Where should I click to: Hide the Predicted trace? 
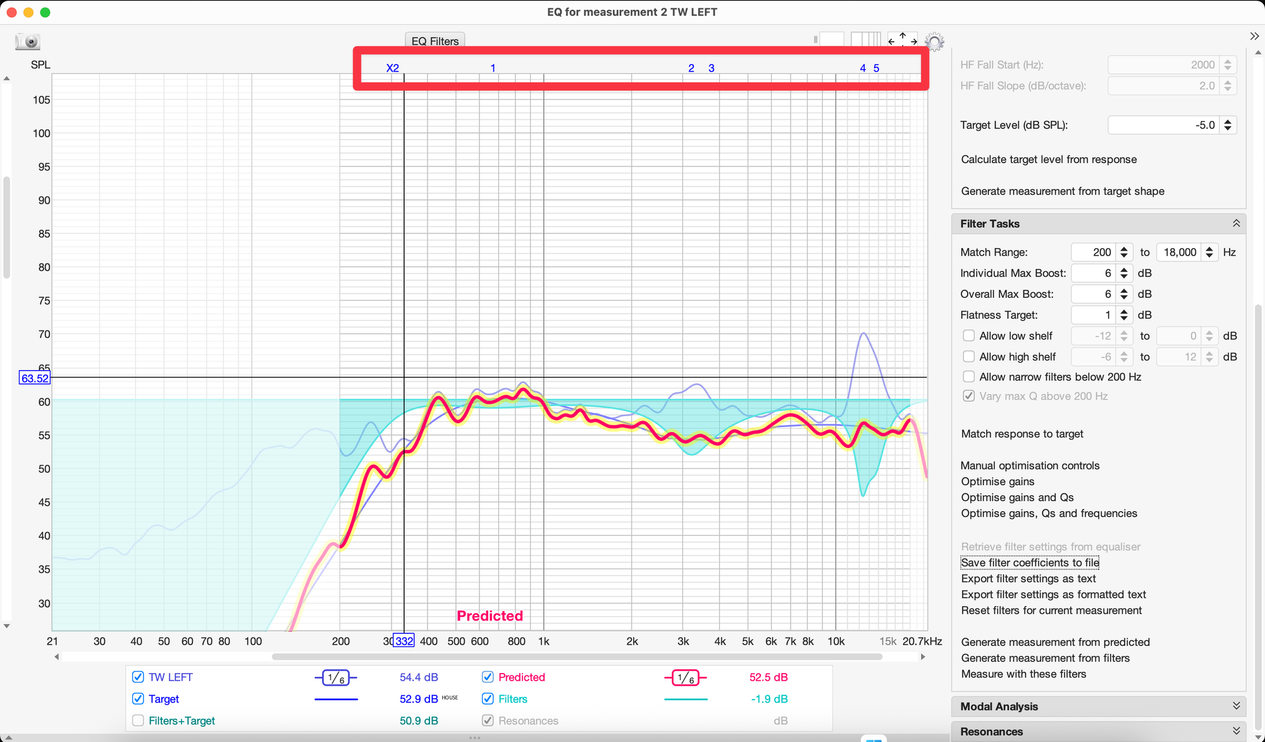tap(488, 677)
